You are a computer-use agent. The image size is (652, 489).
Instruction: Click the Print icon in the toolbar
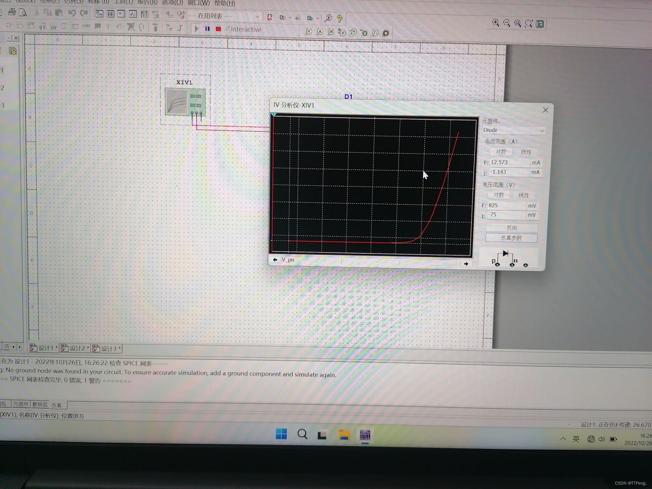(12, 13)
